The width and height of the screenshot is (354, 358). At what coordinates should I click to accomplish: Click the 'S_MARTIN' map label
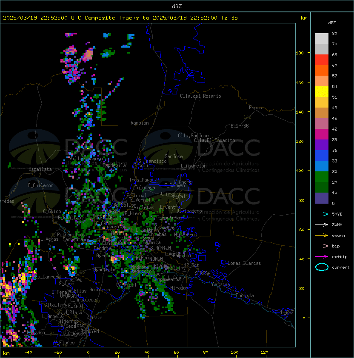[160, 248]
